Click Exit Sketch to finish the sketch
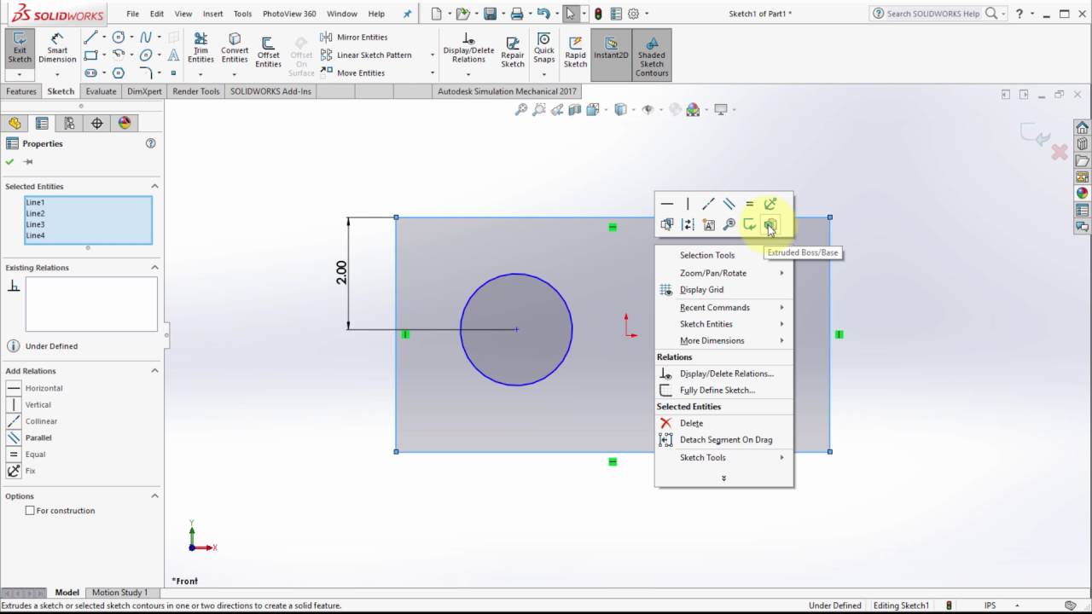1092x614 pixels. pyautogui.click(x=19, y=47)
